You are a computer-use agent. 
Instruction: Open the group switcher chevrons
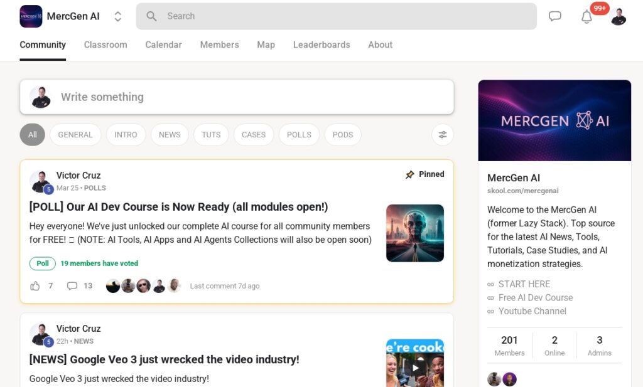(x=117, y=16)
